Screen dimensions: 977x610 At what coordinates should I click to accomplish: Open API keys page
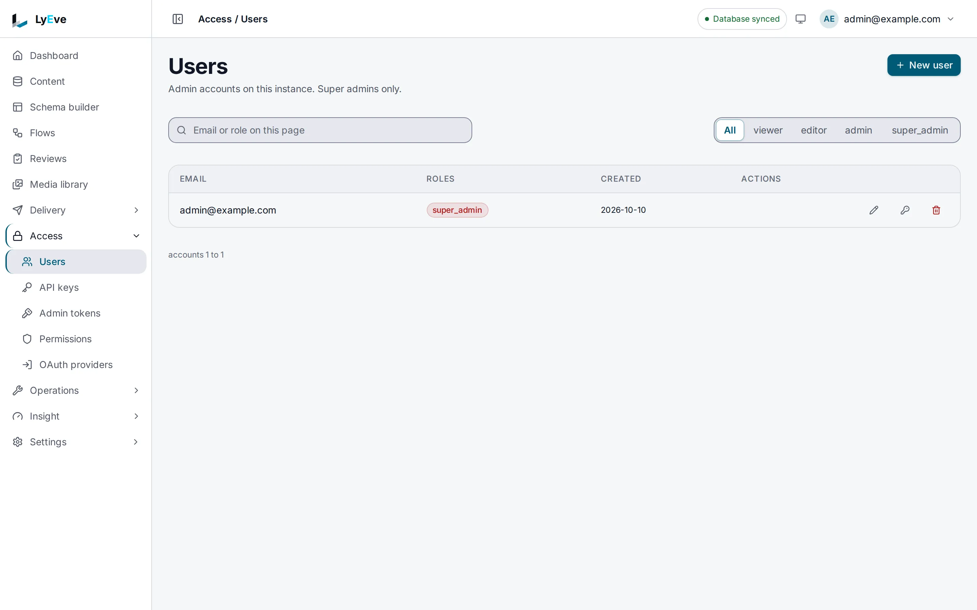(76, 287)
